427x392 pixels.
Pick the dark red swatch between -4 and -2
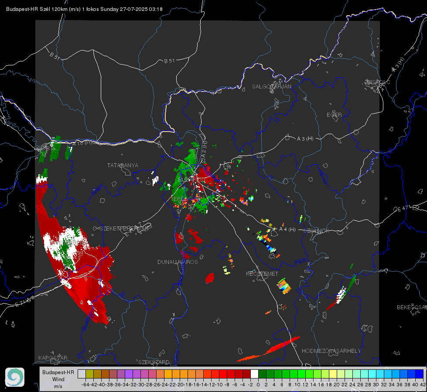[x=246, y=374]
